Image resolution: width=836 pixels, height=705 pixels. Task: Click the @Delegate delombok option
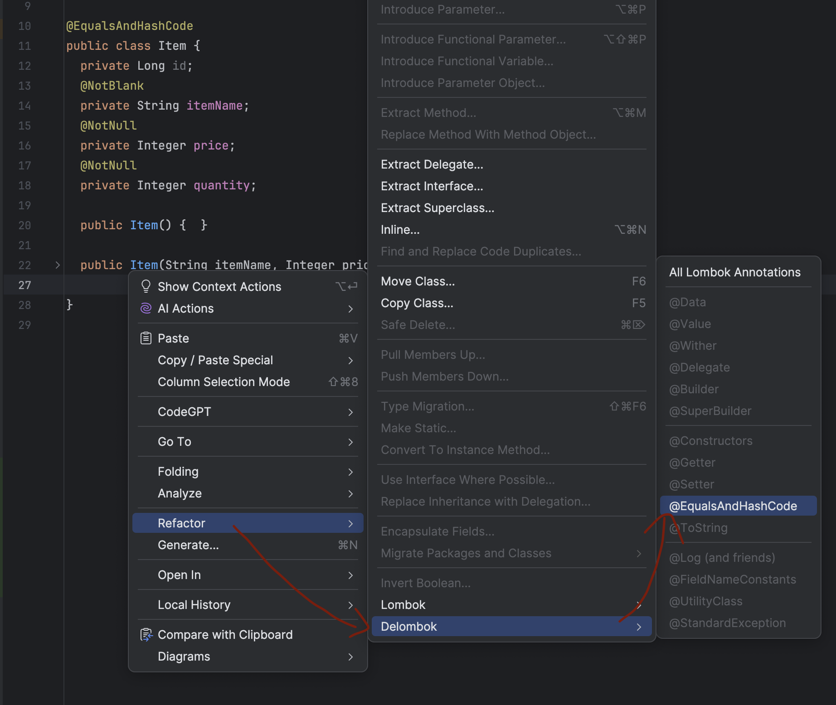tap(738, 367)
